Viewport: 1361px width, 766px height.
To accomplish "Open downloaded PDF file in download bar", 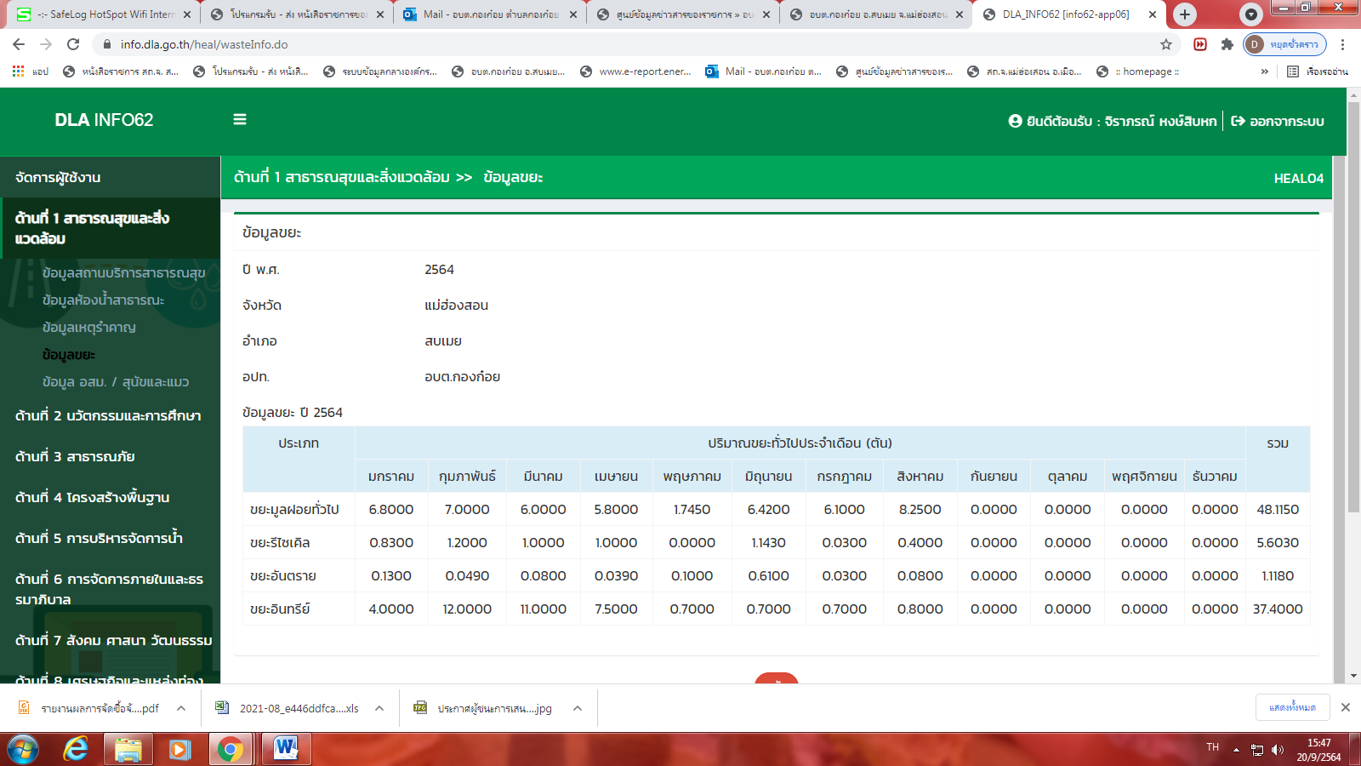I will (x=89, y=708).
